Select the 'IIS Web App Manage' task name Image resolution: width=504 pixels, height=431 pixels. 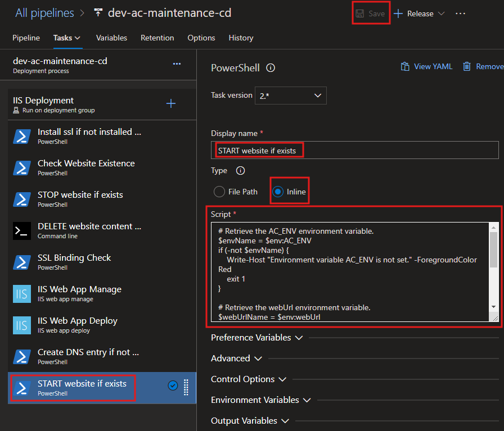pos(79,289)
